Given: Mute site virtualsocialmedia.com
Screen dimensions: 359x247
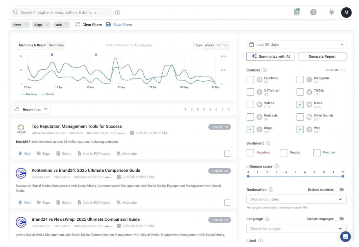Looking at the screenshot, I should (x=126, y=154).
